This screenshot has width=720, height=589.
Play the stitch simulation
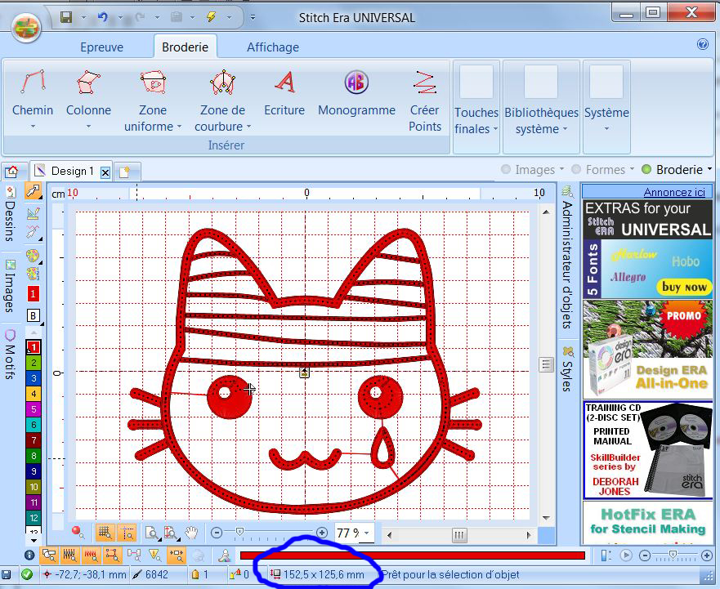pos(625,556)
